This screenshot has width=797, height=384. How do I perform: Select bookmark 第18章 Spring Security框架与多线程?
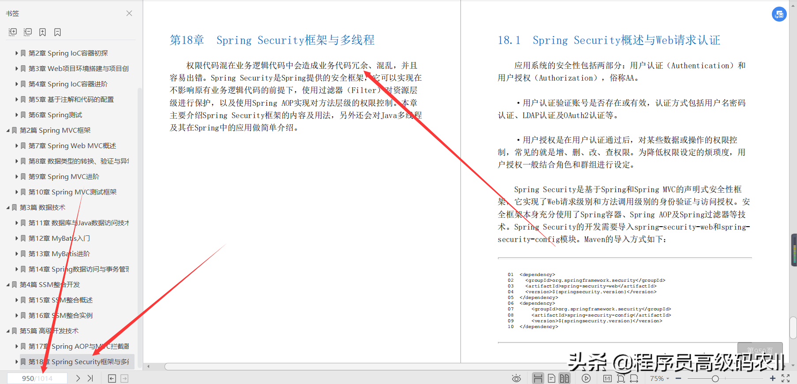pyautogui.click(x=79, y=362)
